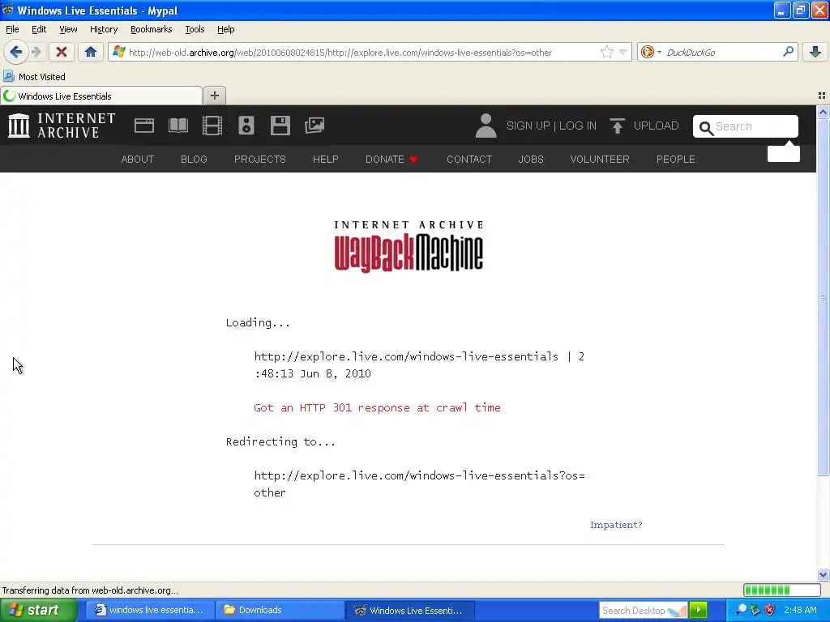Screen dimensions: 830x622
Task: Open the PEOPLE navigation link
Action: [x=676, y=160]
